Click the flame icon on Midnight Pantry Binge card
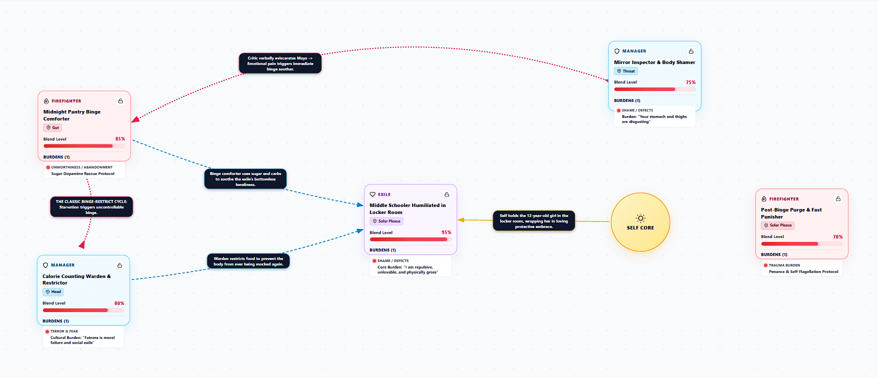878x378 pixels. [x=47, y=101]
